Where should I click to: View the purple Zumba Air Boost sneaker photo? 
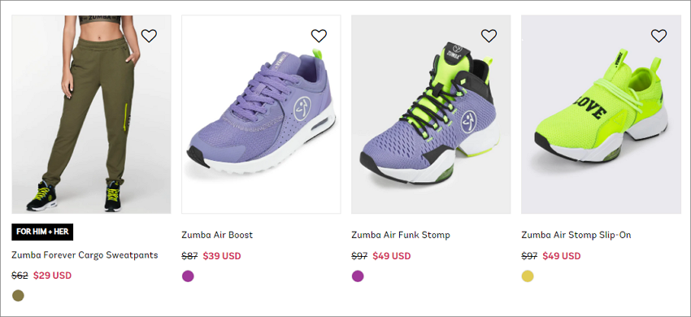pyautogui.click(x=261, y=115)
